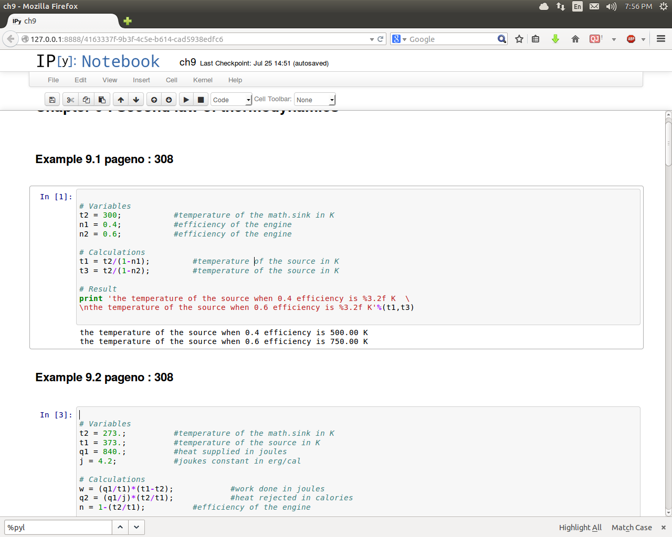Move the cell down with arrow icon

tap(136, 100)
